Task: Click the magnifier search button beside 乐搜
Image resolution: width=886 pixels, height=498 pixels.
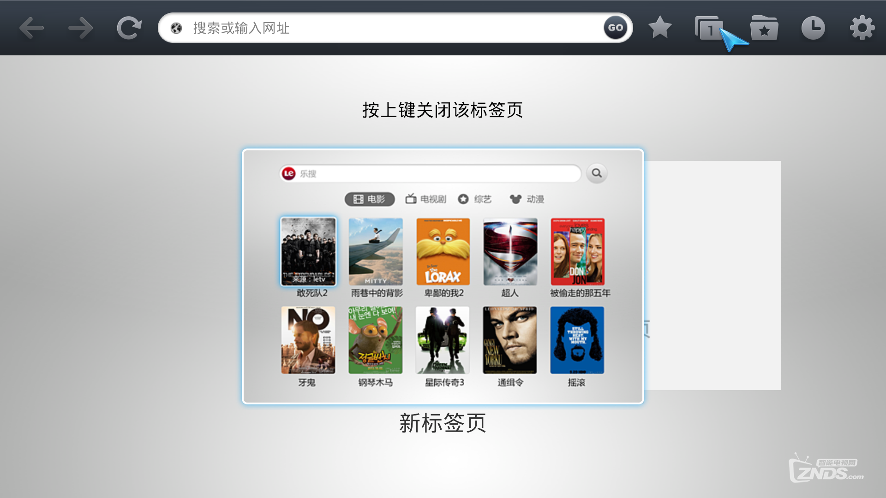Action: tap(597, 173)
